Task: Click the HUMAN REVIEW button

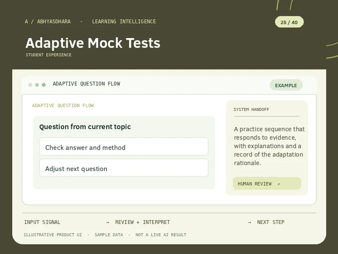Action: click(x=267, y=183)
